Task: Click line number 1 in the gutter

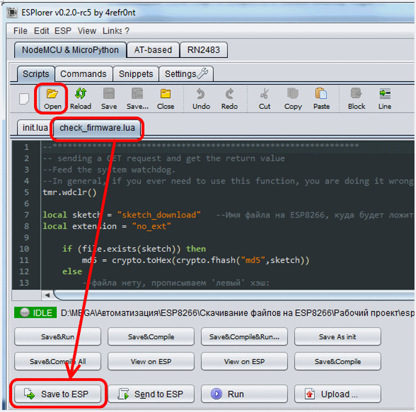Action: (x=26, y=146)
